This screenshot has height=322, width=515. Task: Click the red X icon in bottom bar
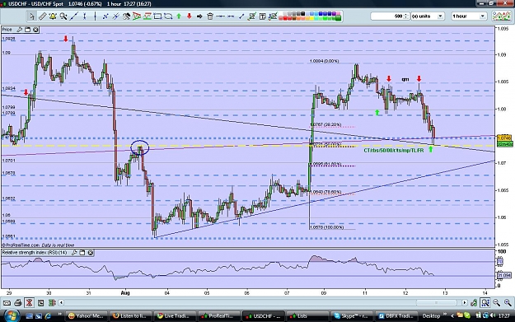[x=30, y=302]
